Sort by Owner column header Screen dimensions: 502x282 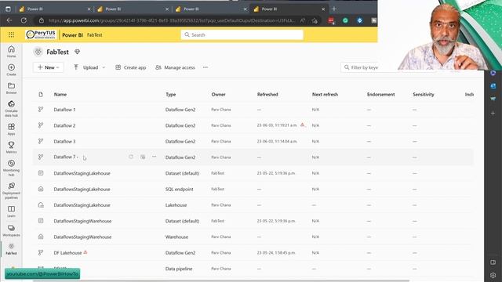[218, 94]
